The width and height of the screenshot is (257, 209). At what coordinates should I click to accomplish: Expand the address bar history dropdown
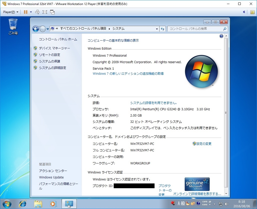coord(157,29)
